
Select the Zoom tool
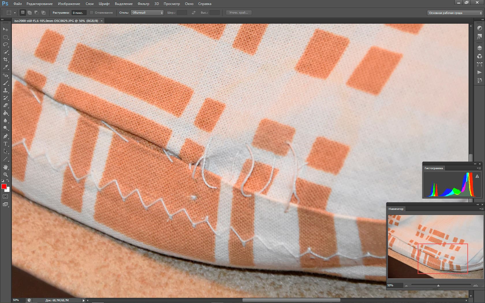coord(5,175)
